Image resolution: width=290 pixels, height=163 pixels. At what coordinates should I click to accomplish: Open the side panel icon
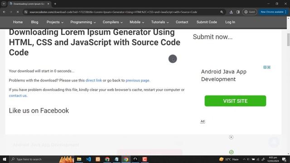tap(238, 12)
